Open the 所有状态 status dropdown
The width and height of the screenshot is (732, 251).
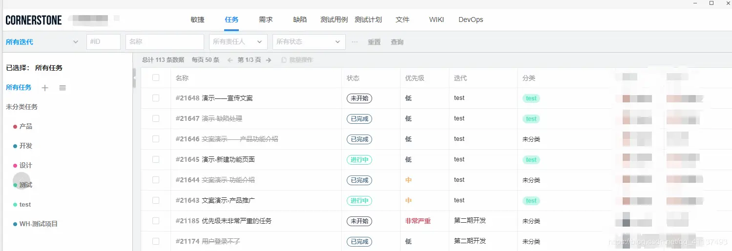tap(309, 42)
